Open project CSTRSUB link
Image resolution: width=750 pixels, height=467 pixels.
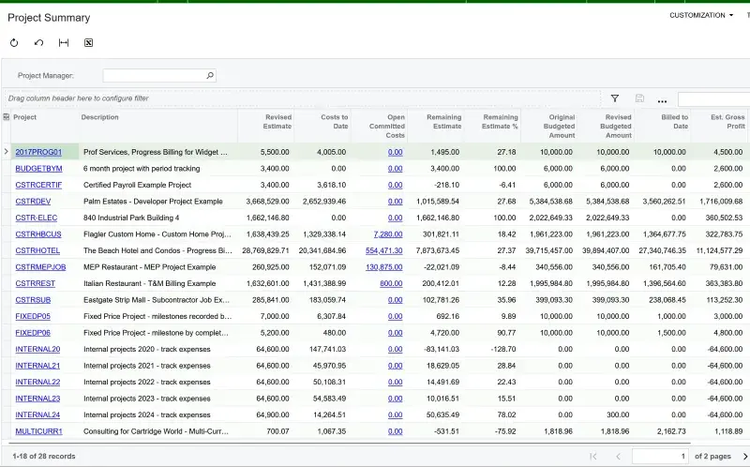pyautogui.click(x=33, y=300)
